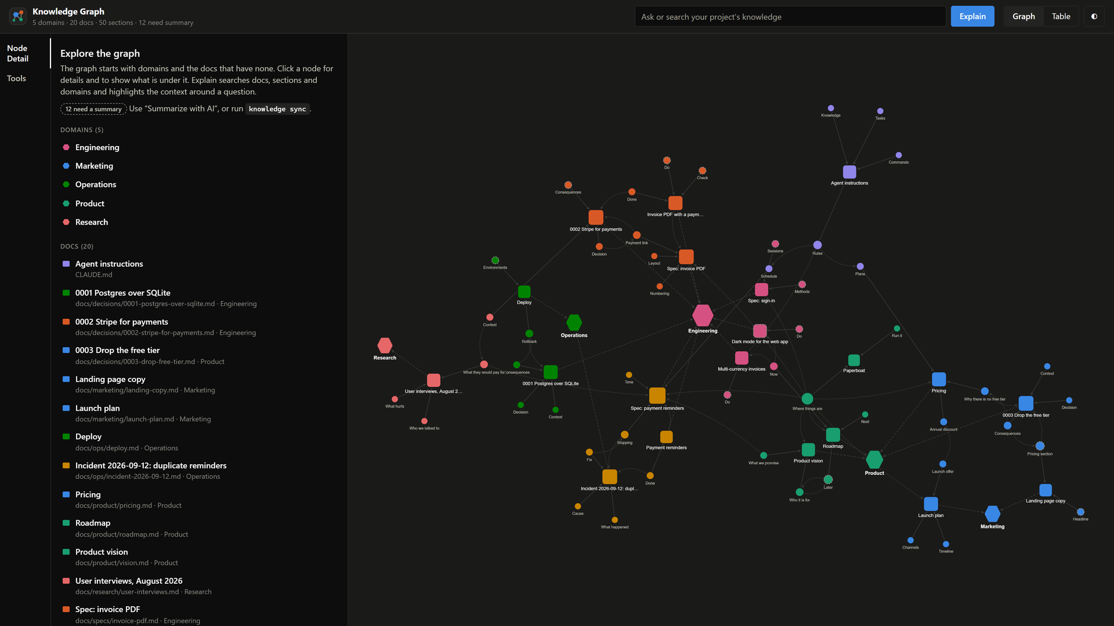The height and width of the screenshot is (626, 1114).
Task: Click the green Deploy graph node
Action: pyautogui.click(x=524, y=292)
